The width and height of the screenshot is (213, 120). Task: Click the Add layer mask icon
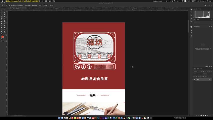201,116
